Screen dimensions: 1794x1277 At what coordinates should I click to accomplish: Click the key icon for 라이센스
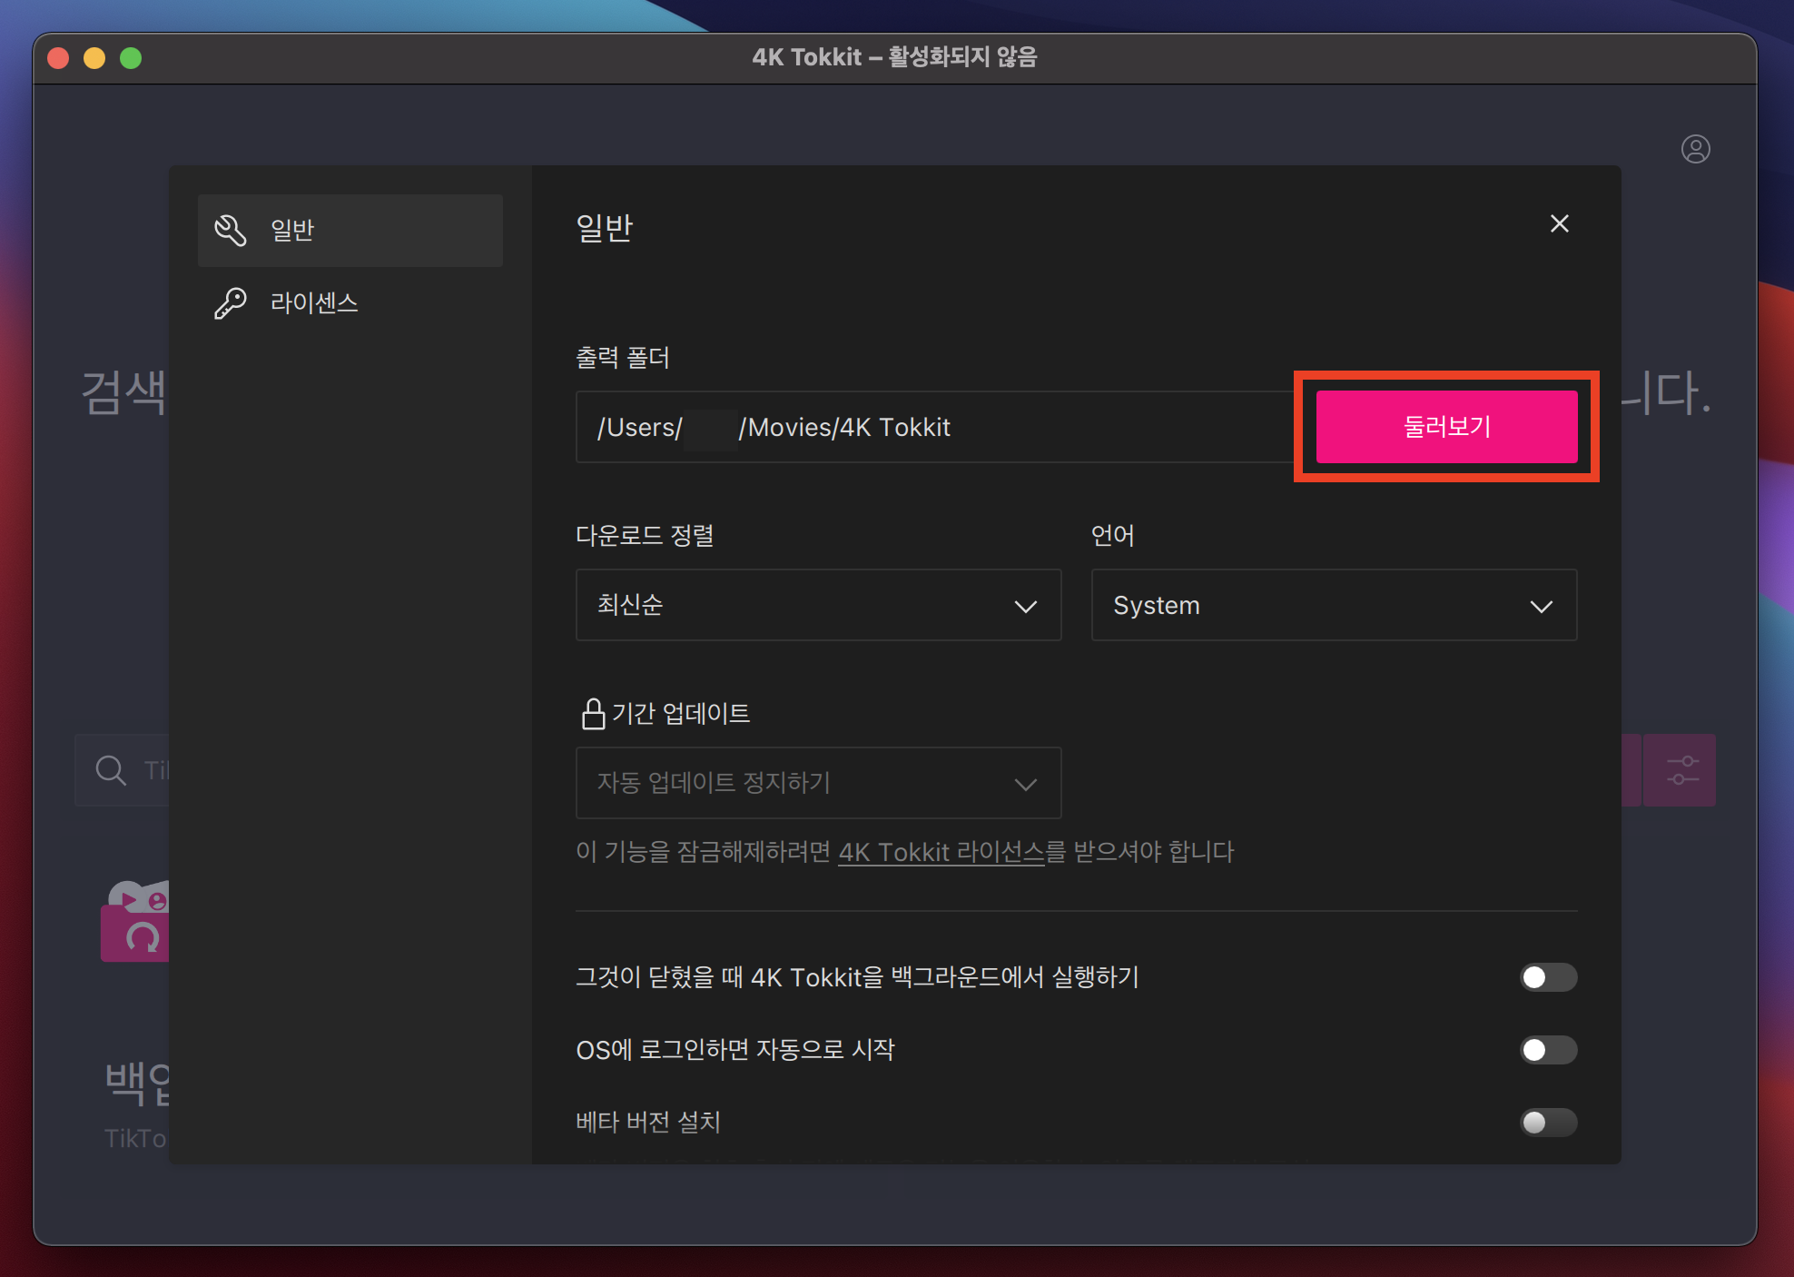[x=230, y=302]
